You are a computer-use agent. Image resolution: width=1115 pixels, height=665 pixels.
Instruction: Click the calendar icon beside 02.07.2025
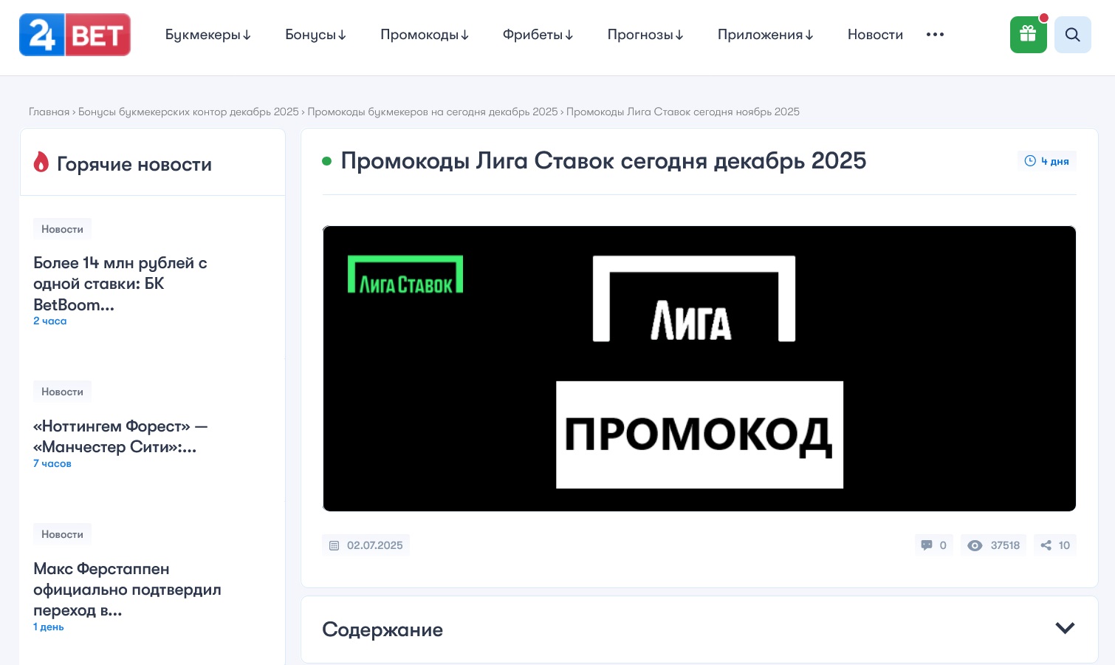point(334,545)
